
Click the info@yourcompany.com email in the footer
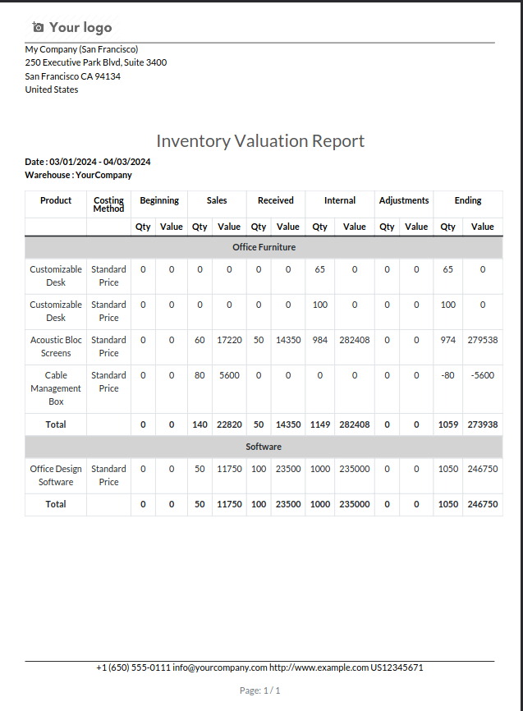click(219, 667)
